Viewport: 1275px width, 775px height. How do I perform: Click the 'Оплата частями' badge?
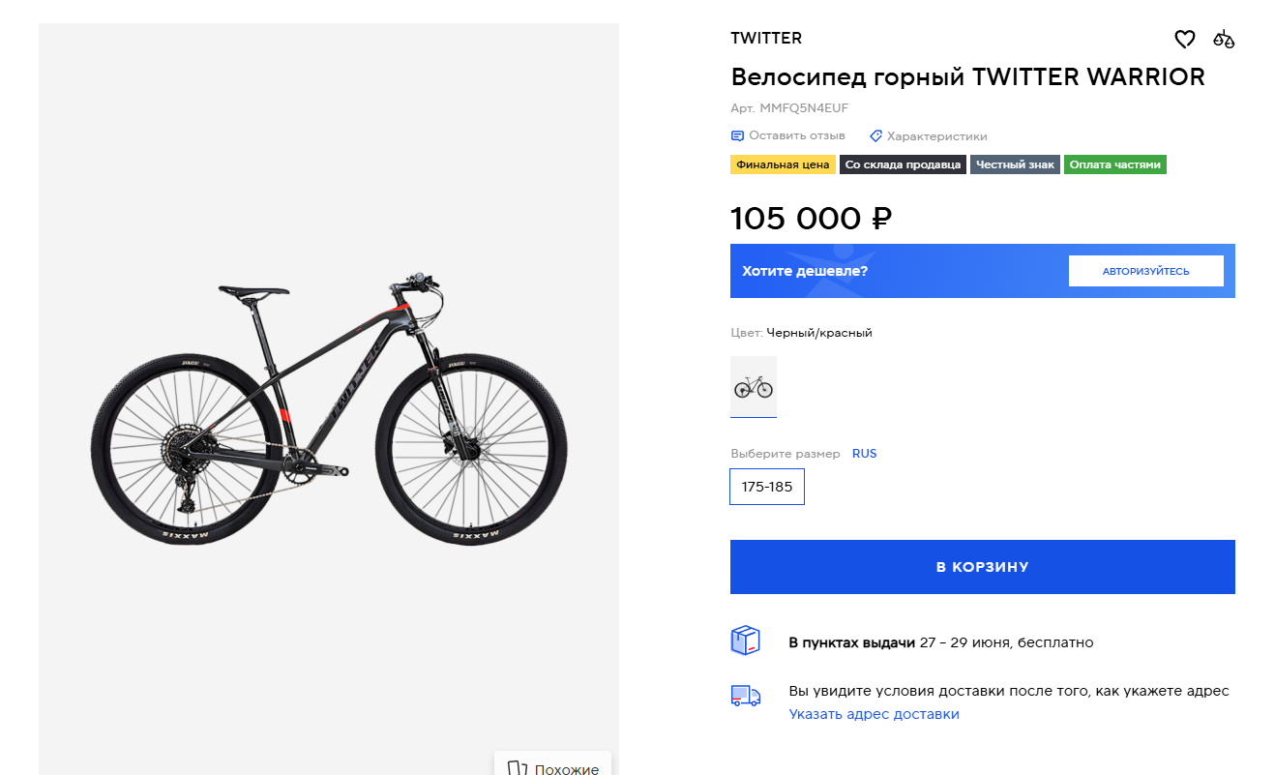pos(1115,164)
